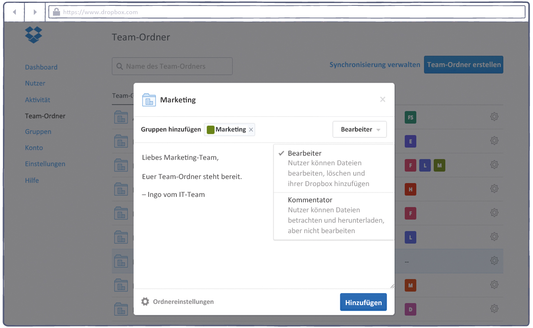This screenshot has height=328, width=533.
Task: Click the green Marketing group color swatch
Action: tap(211, 130)
